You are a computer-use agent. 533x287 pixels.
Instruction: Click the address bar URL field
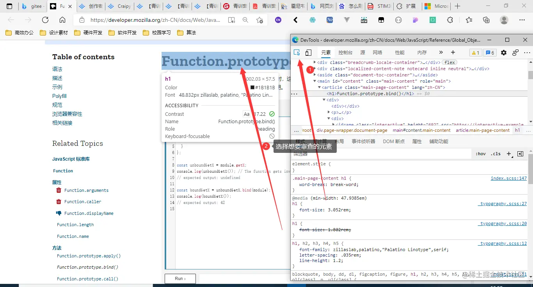tap(155, 20)
